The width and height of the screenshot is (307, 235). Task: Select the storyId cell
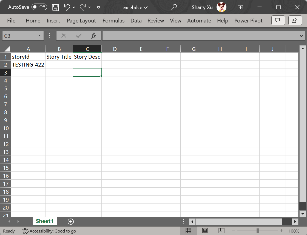[29, 56]
